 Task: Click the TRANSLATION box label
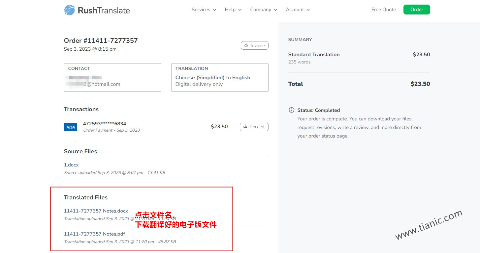click(192, 68)
